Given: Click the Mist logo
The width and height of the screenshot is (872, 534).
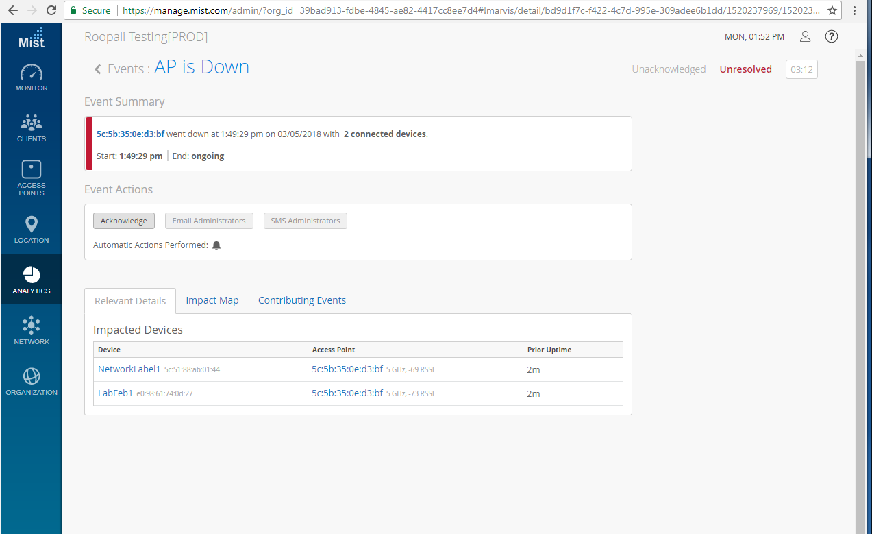Looking at the screenshot, I should [x=32, y=38].
